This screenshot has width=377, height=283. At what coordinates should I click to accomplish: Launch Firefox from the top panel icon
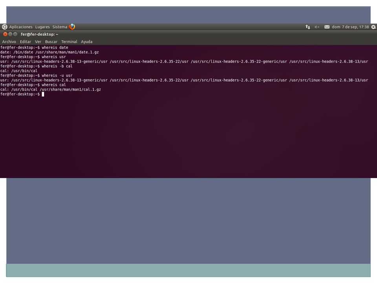tap(72, 27)
